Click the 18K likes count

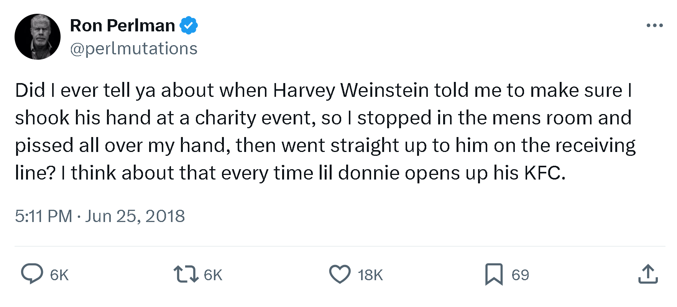click(x=370, y=275)
